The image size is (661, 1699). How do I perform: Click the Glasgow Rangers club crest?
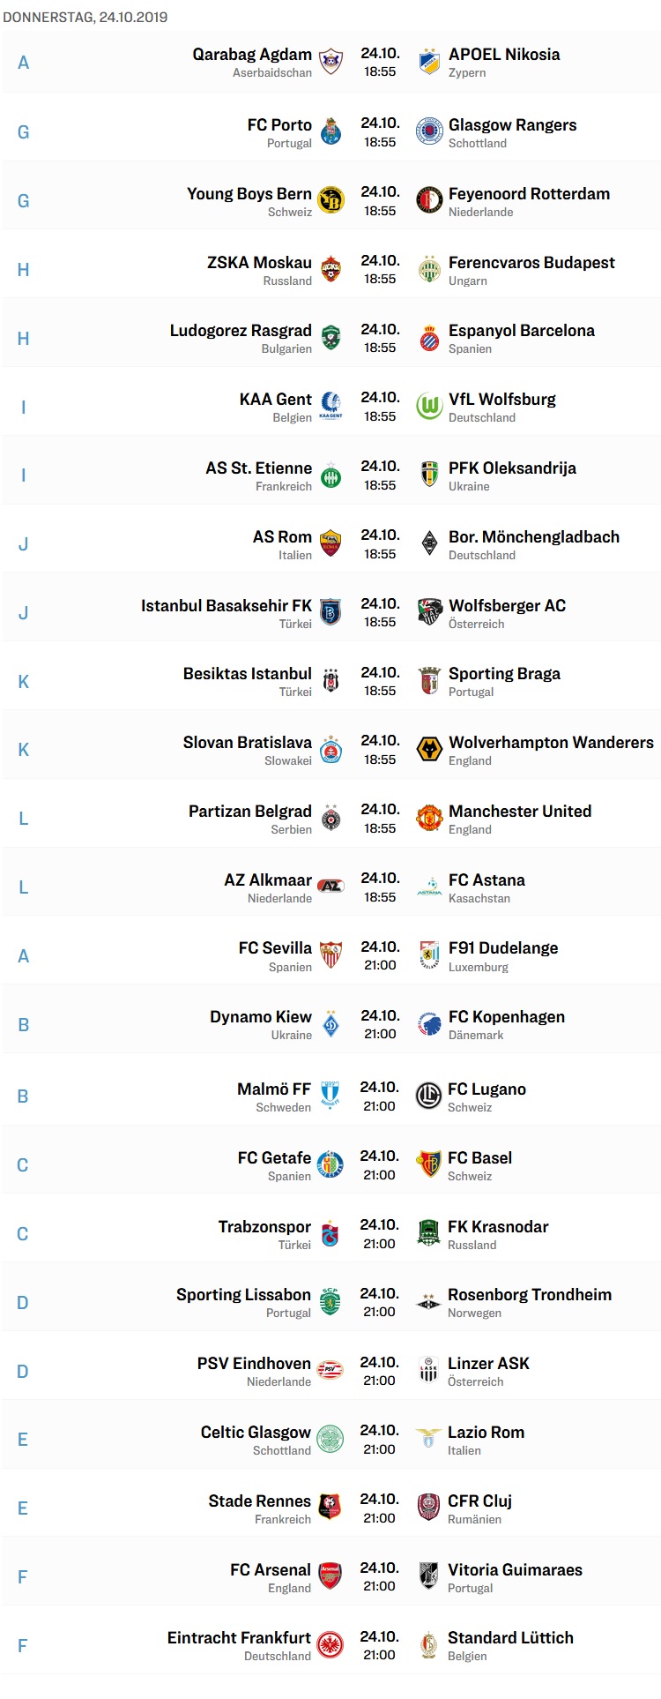(x=429, y=131)
